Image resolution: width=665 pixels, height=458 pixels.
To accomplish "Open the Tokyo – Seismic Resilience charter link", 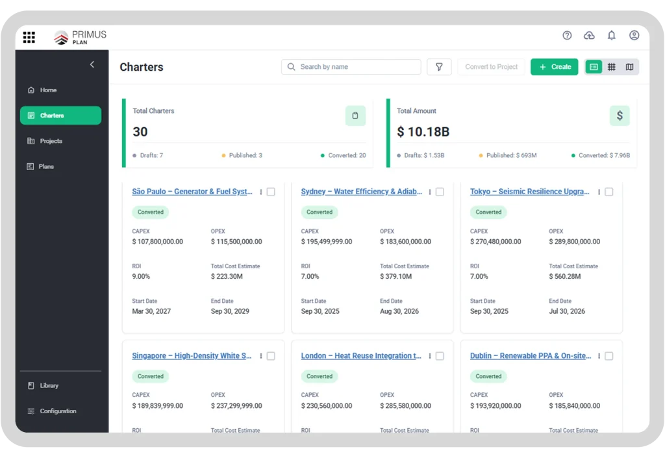I will (x=530, y=192).
